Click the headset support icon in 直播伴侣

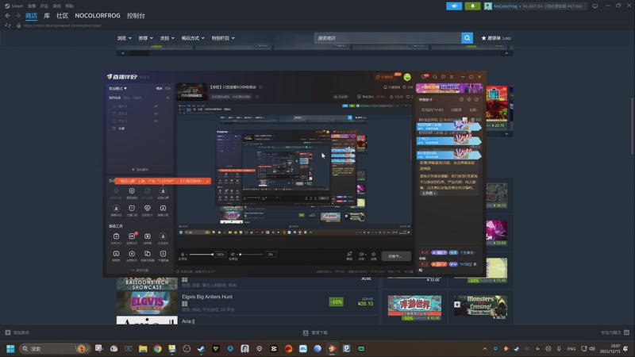(x=434, y=76)
